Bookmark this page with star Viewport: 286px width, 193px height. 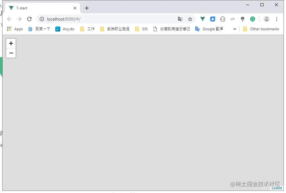(x=190, y=19)
